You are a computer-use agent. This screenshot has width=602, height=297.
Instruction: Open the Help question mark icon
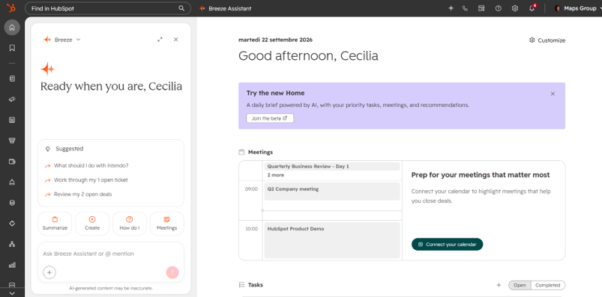pyautogui.click(x=499, y=8)
